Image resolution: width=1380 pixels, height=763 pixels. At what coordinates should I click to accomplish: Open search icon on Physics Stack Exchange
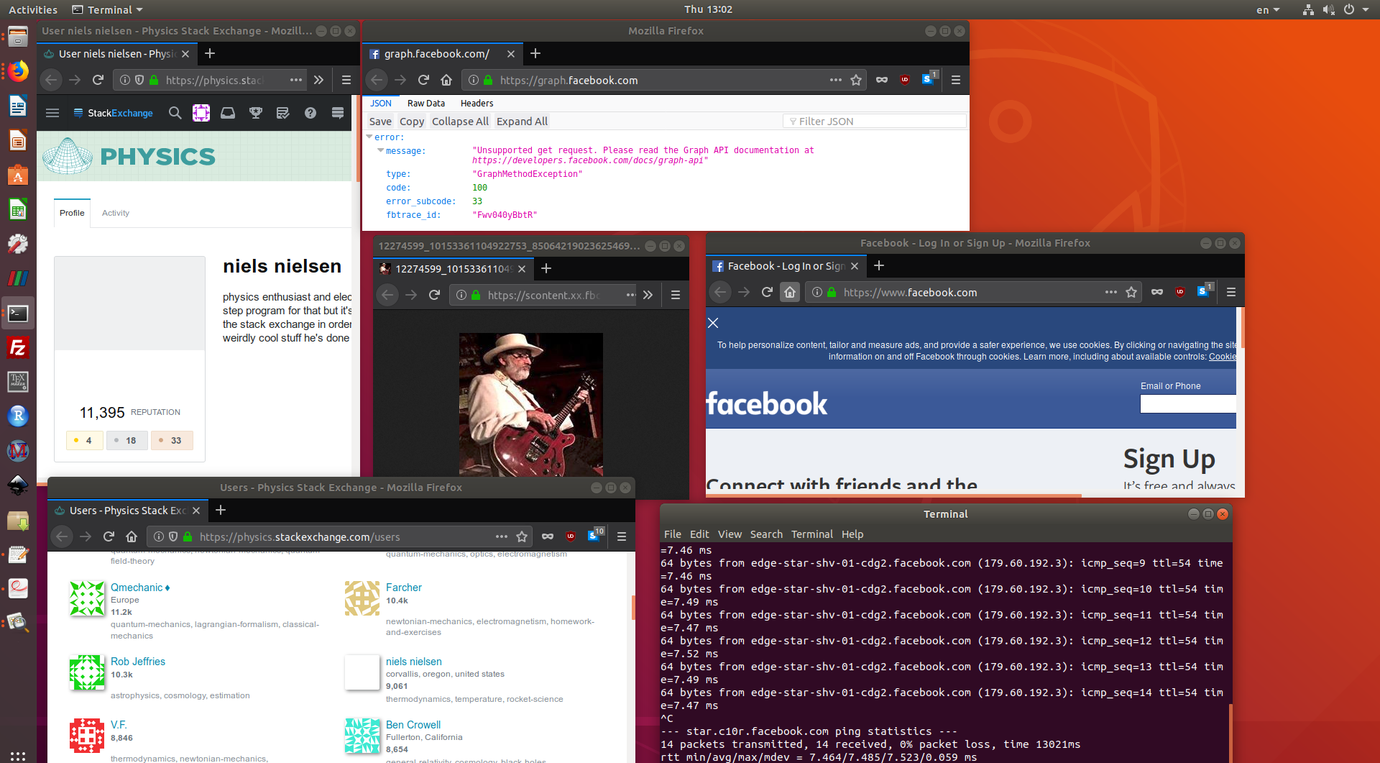175,113
